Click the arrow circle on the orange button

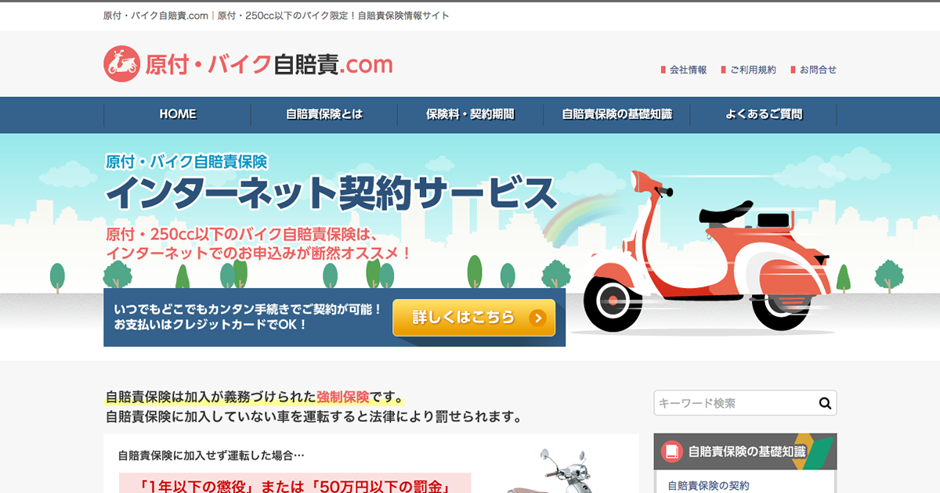[x=537, y=318]
